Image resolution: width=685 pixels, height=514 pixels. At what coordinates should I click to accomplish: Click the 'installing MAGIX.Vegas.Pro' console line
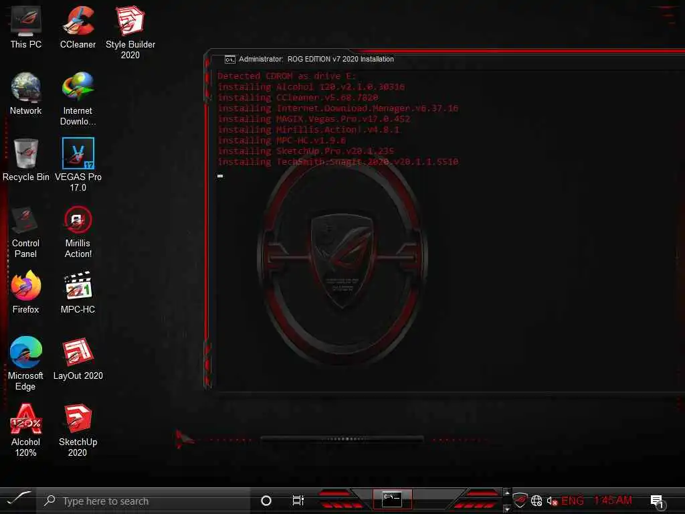tap(314, 119)
